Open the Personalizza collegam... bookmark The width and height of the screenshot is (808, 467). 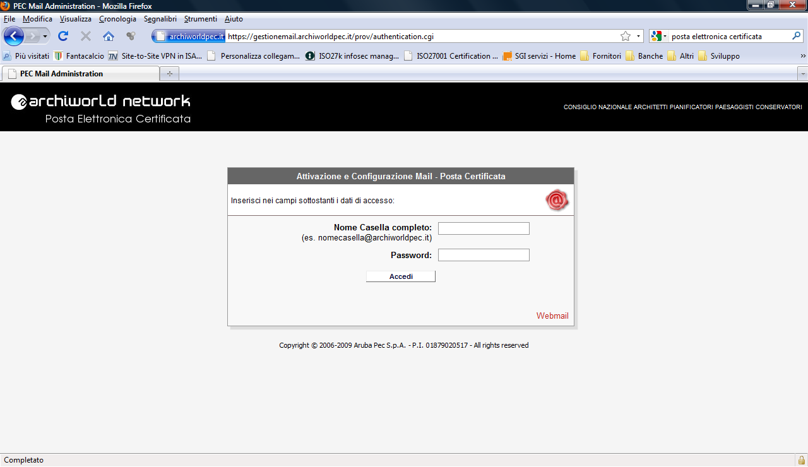pyautogui.click(x=254, y=56)
